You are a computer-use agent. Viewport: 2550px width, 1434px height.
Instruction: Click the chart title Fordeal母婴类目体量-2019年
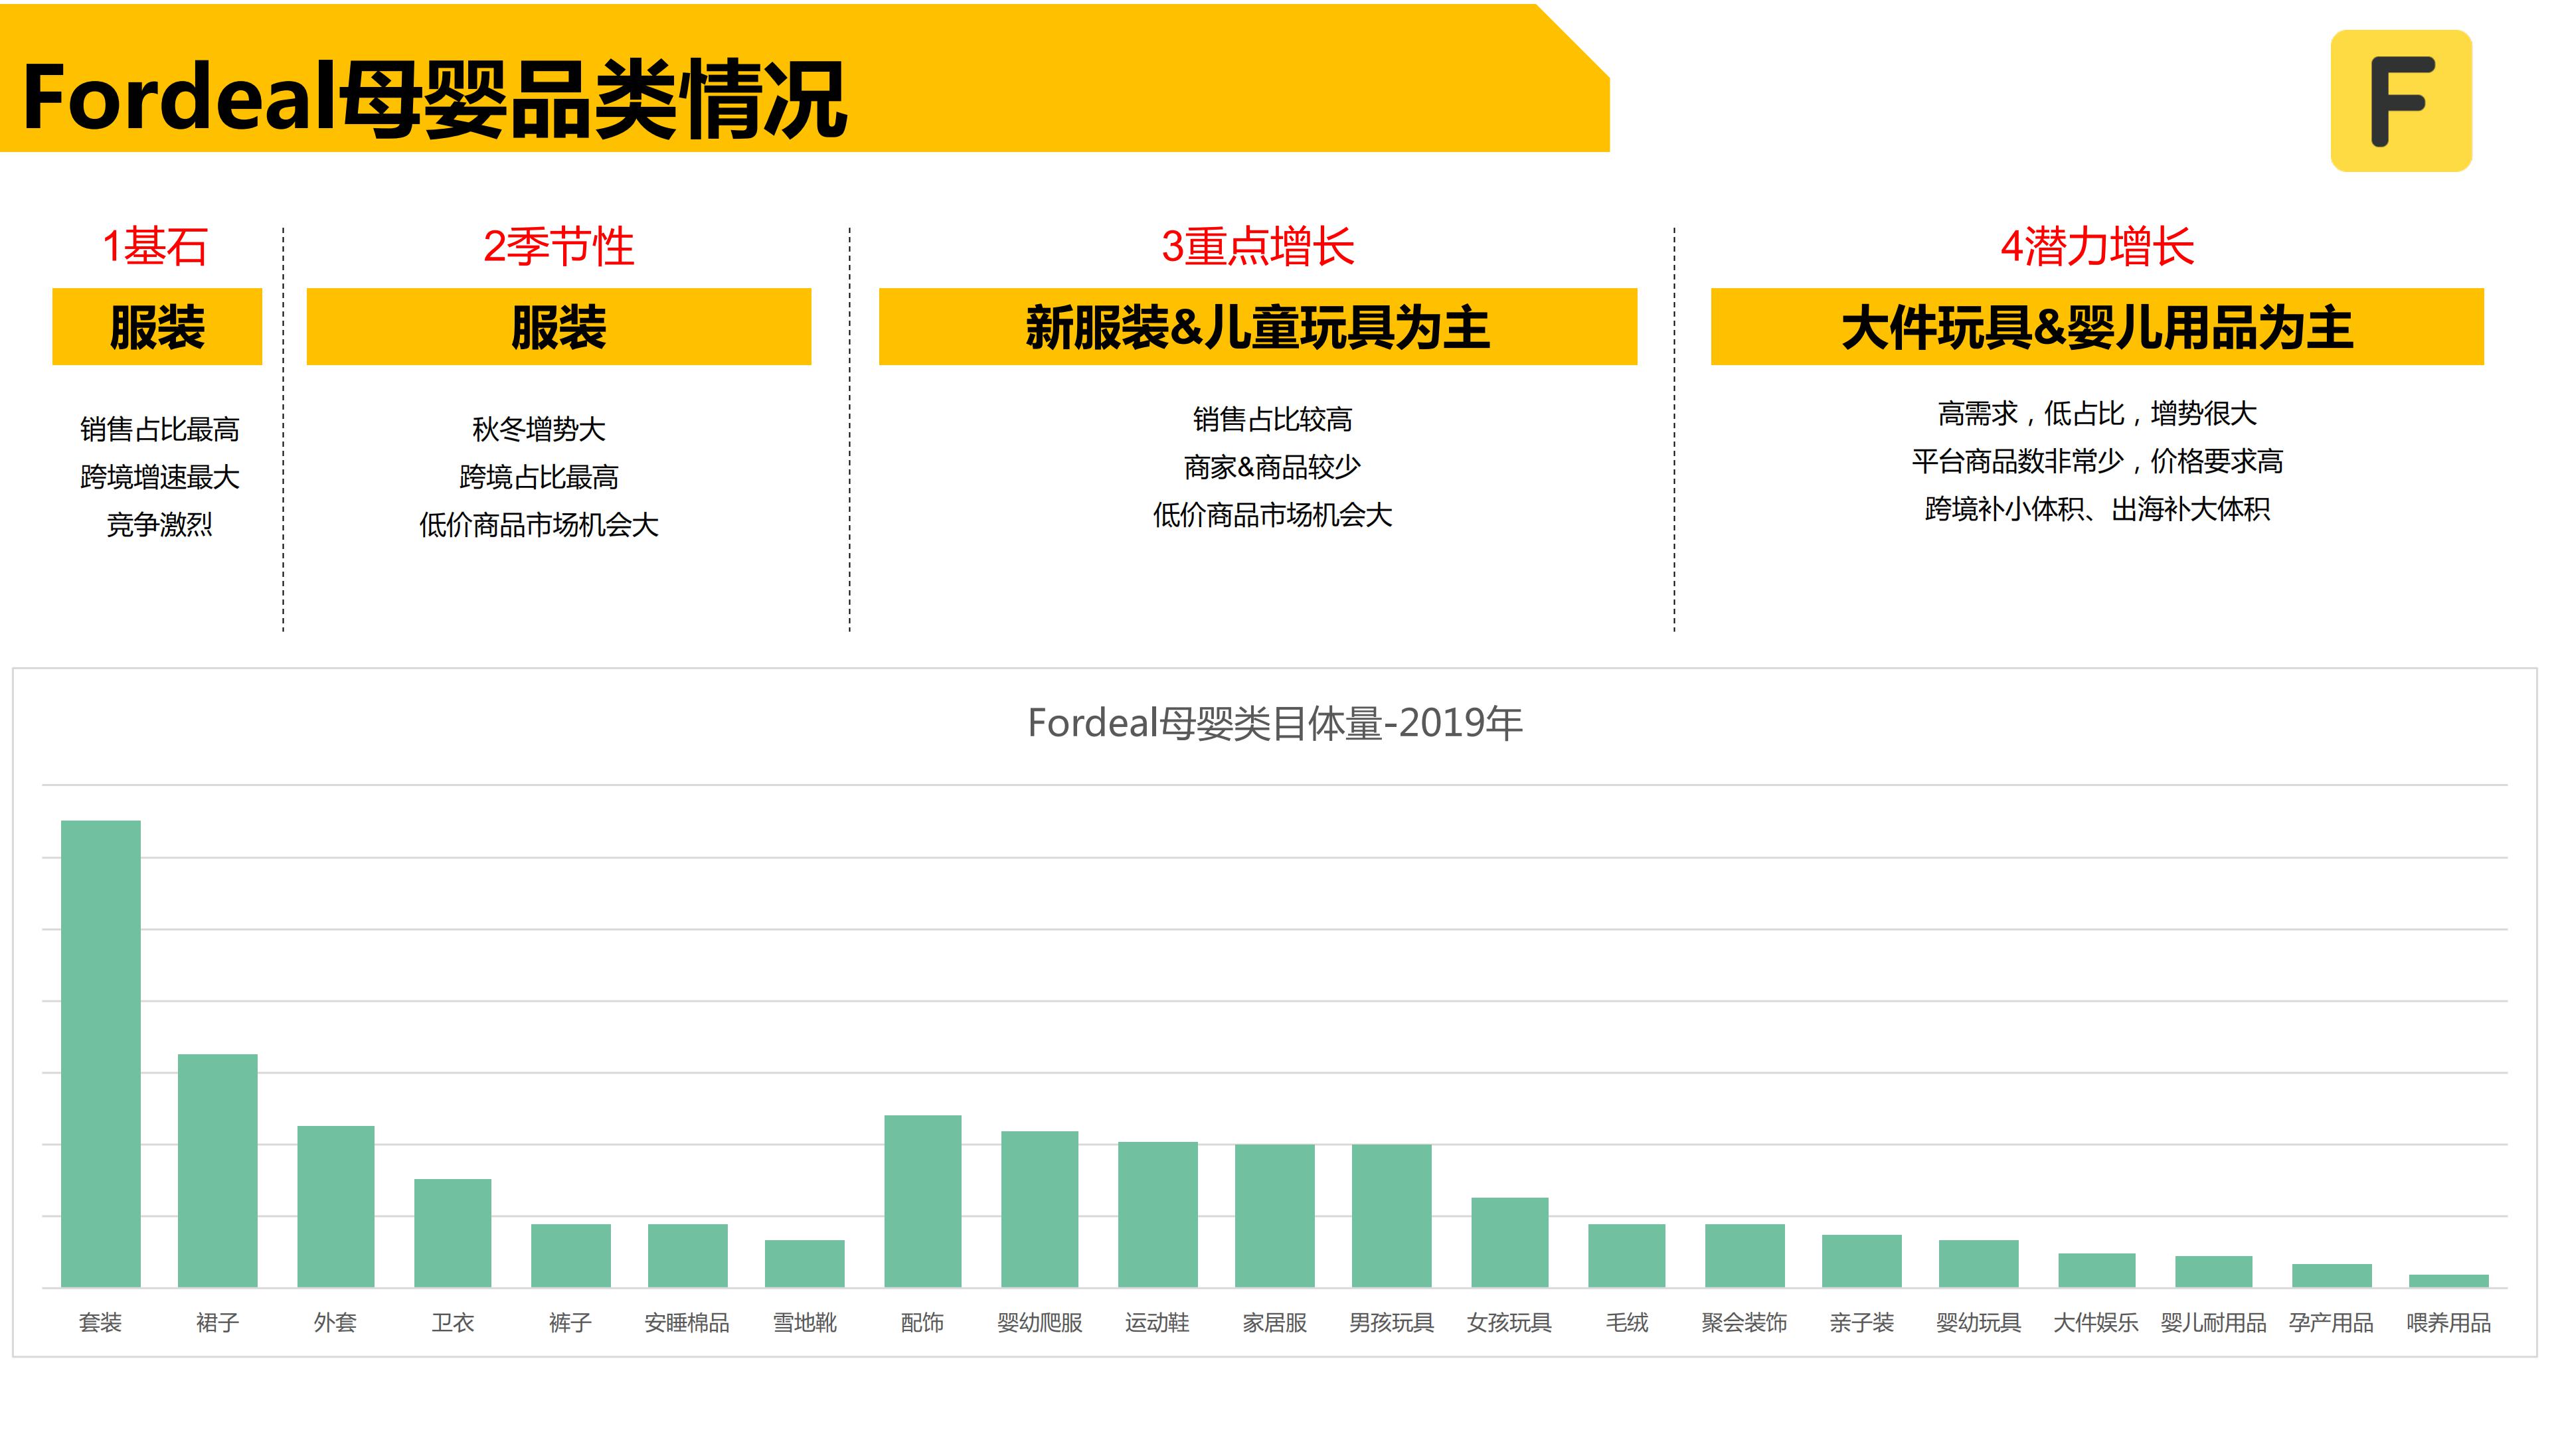click(x=1275, y=724)
